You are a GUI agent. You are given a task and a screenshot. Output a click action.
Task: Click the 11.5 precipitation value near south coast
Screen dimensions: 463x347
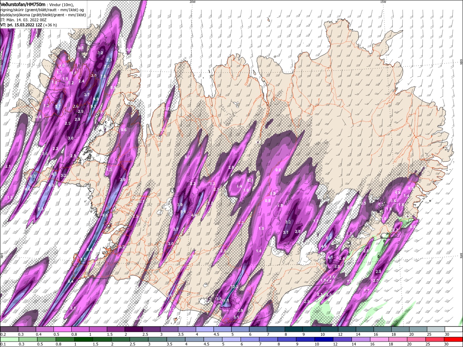tap(226, 301)
